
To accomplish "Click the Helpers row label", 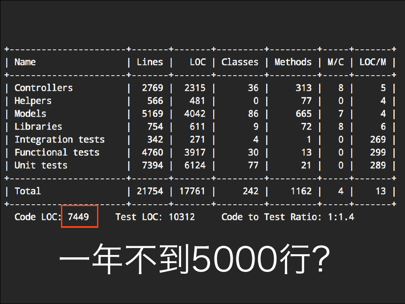I will (x=33, y=101).
